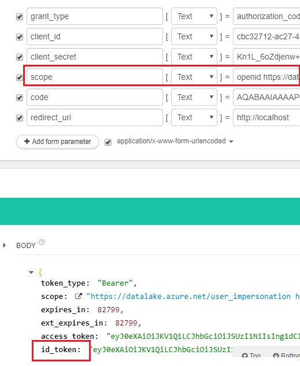This screenshot has height=366, width=300.
Task: Toggle the client_secret parameter checkbox
Action: tap(20, 57)
